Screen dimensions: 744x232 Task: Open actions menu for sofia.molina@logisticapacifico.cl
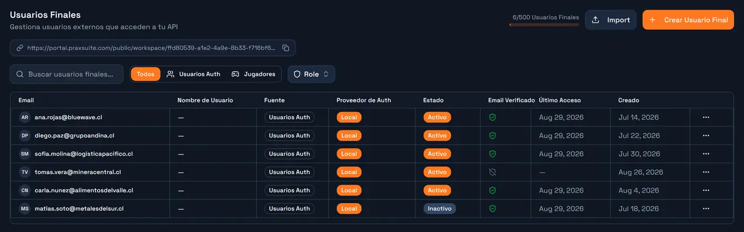(x=706, y=154)
